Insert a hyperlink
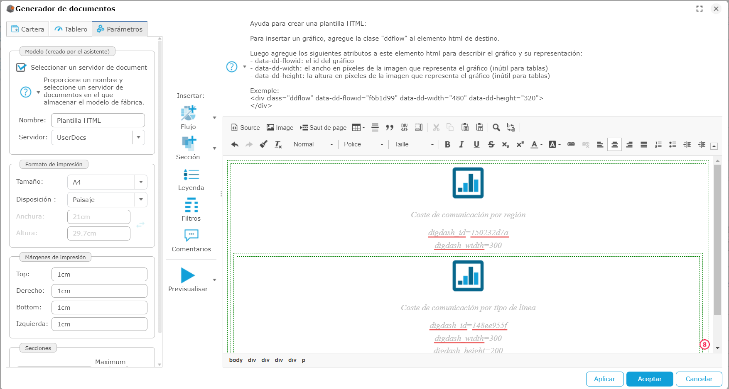 [571, 144]
